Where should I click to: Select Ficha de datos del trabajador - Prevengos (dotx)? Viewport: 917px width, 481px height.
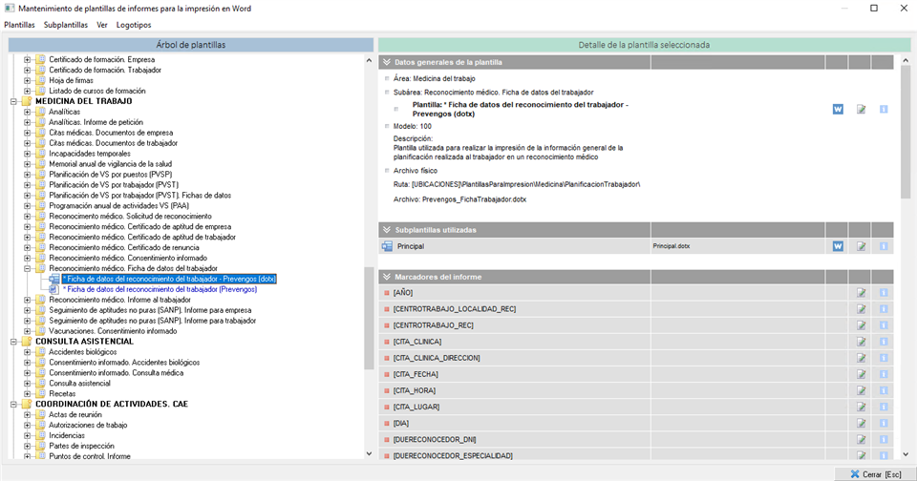[169, 279]
